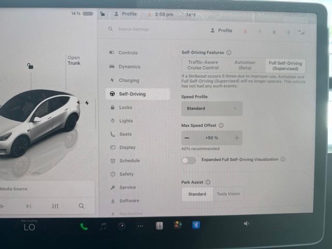The height and width of the screenshot is (249, 332).
Task: Open the Controls settings menu
Action: tap(128, 53)
